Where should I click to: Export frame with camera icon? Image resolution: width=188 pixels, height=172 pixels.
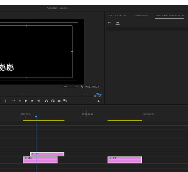59,101
